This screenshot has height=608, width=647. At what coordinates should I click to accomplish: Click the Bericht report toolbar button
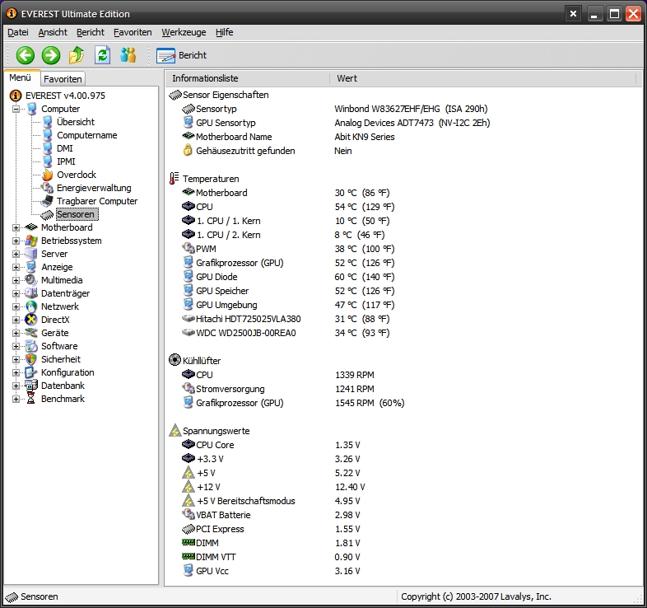coord(181,55)
